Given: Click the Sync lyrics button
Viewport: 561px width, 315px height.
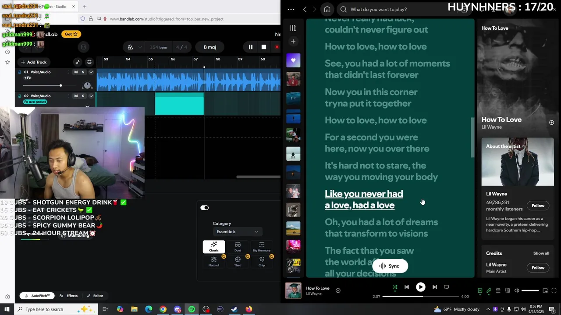Looking at the screenshot, I should [x=390, y=266].
